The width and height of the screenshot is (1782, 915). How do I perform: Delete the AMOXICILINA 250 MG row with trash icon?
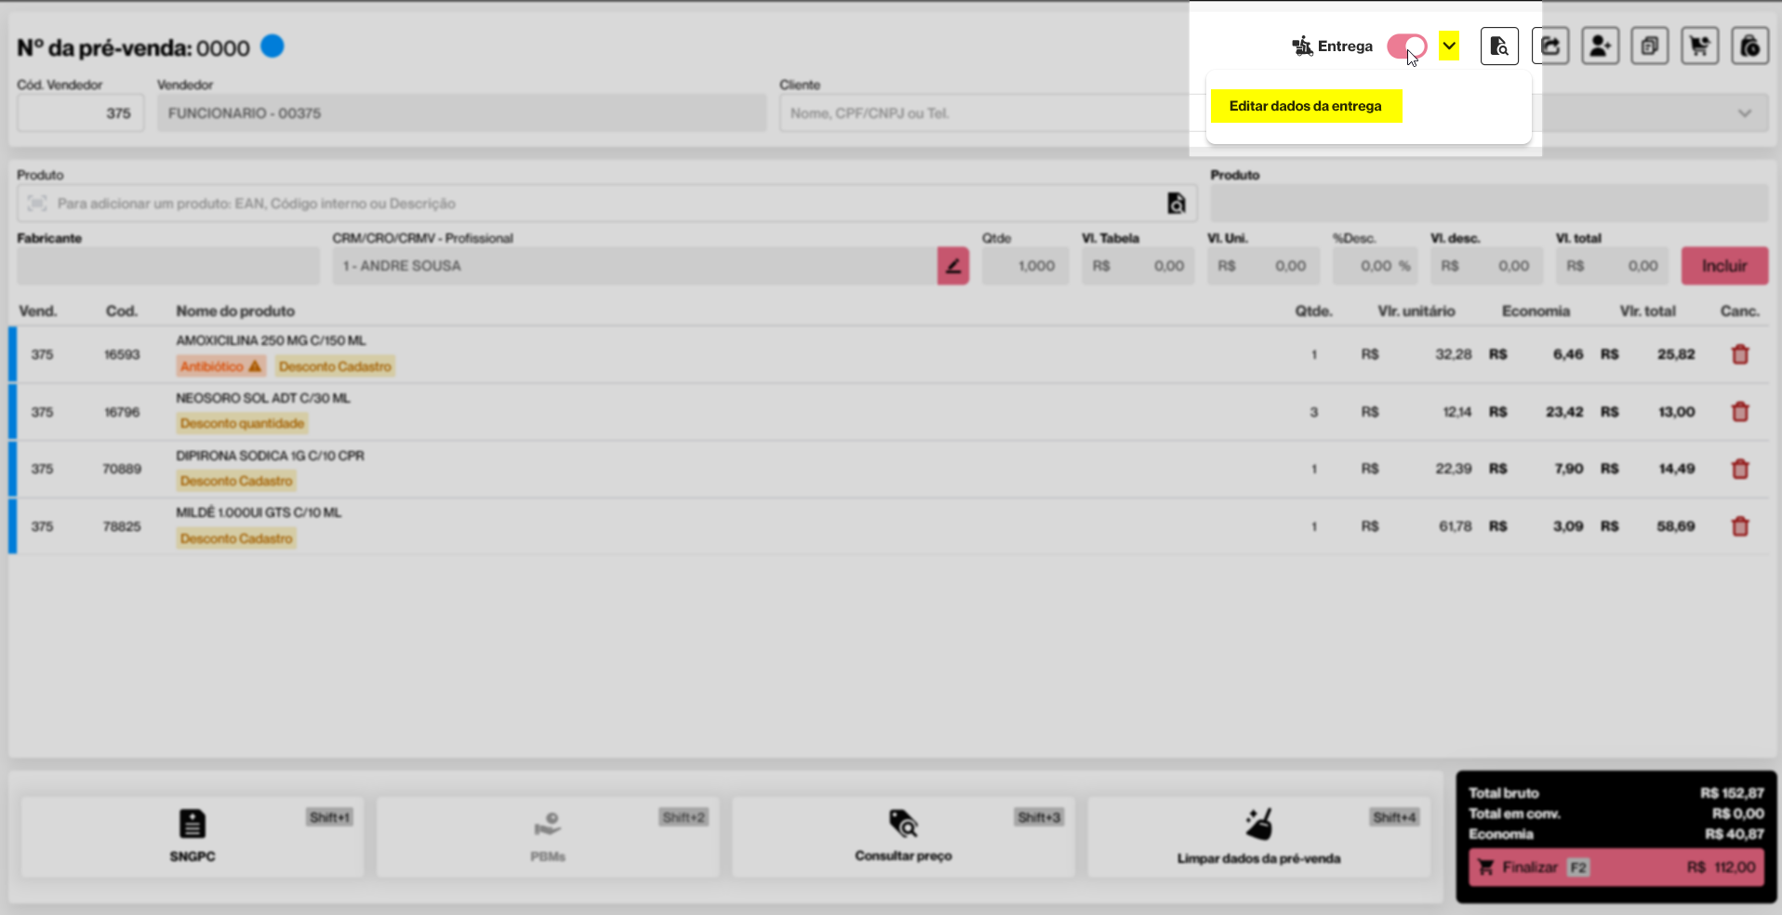[x=1740, y=354]
